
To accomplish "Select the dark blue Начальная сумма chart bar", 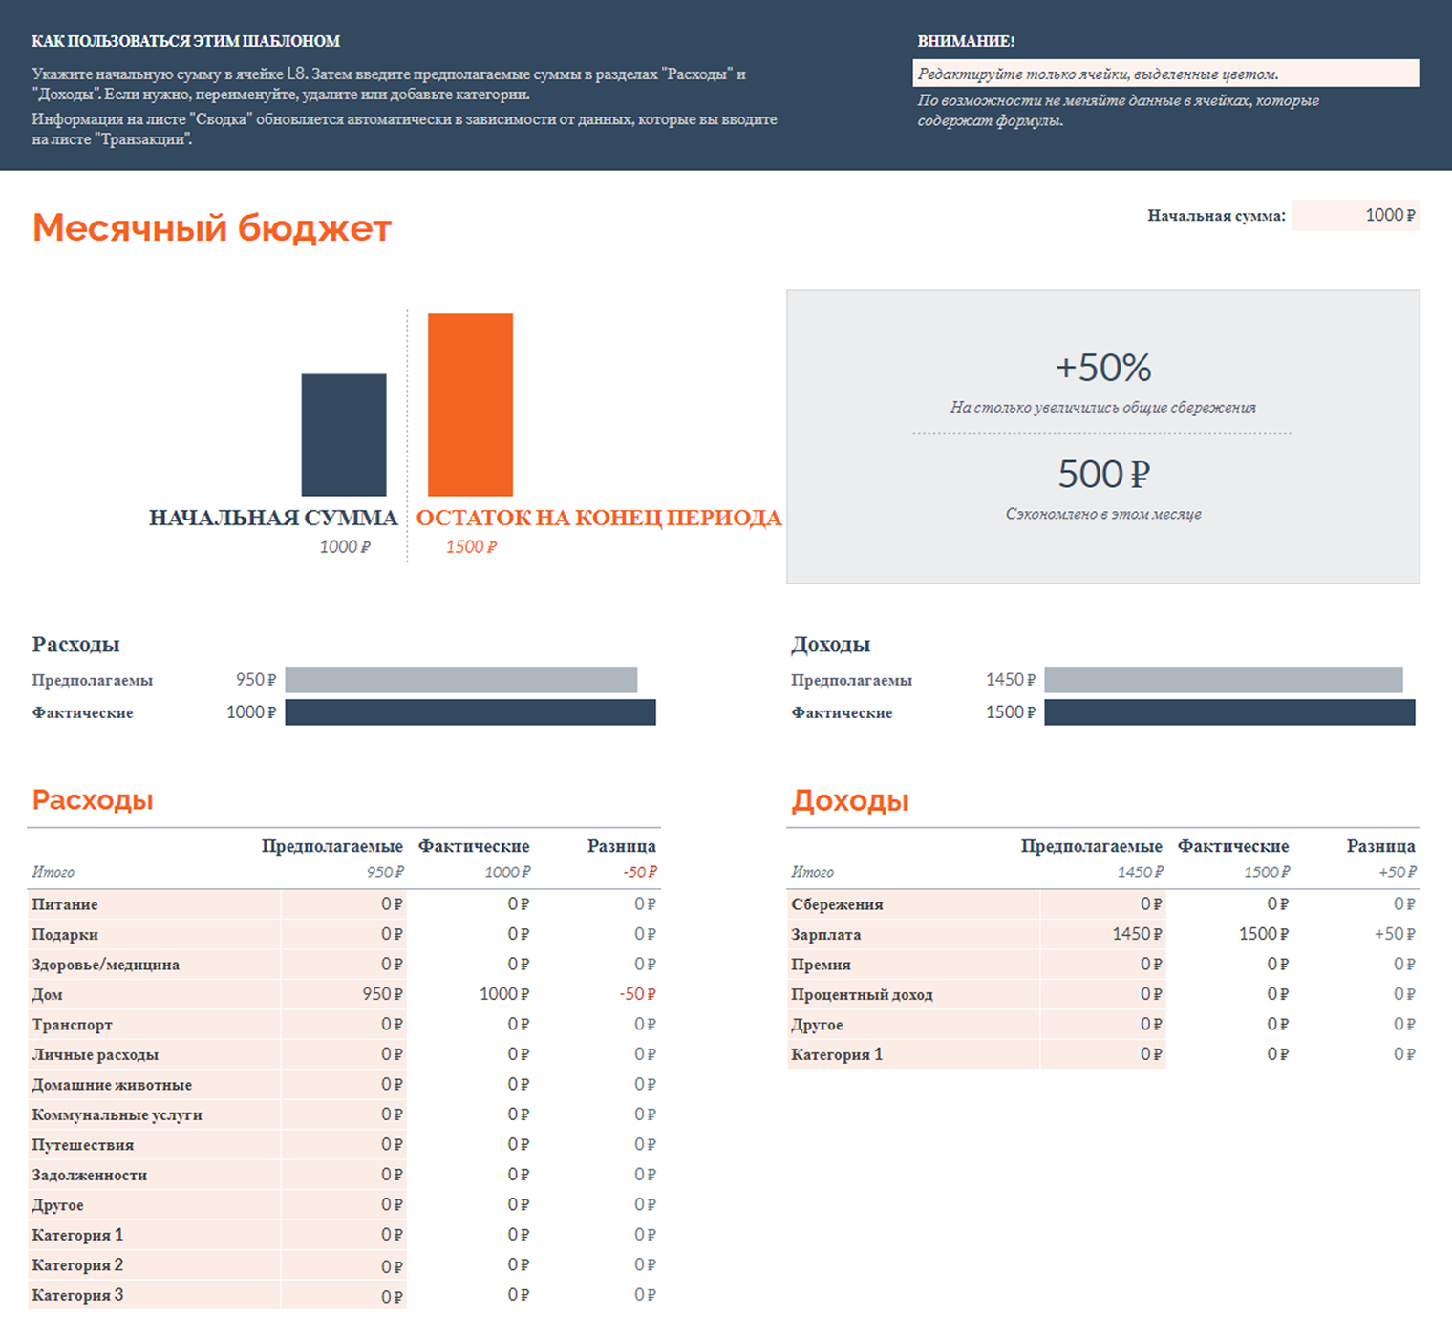I will tap(344, 435).
